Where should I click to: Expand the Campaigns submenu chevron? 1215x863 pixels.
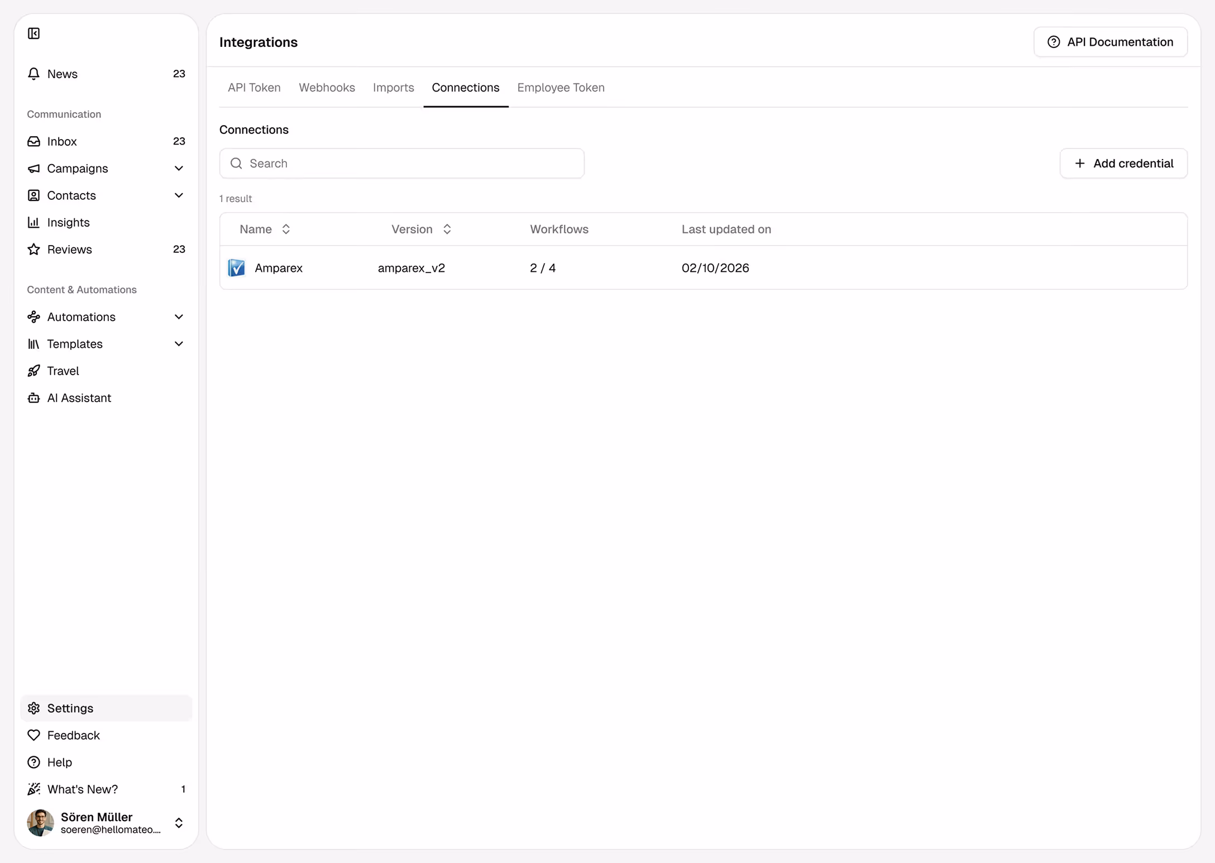179,168
